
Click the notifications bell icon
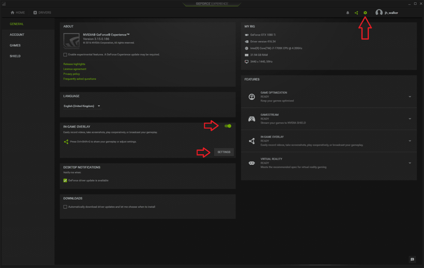pyautogui.click(x=348, y=13)
